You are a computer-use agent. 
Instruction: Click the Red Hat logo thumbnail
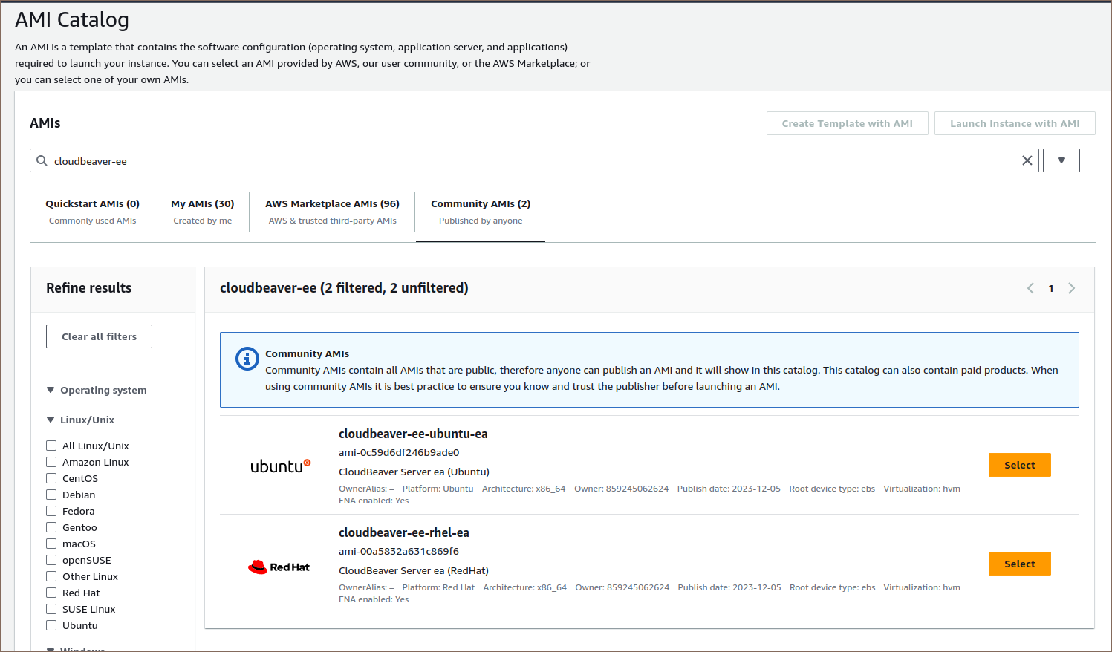point(279,567)
